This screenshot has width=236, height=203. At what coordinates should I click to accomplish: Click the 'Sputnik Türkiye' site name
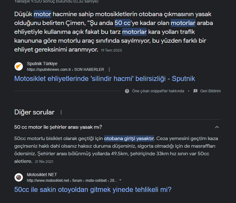(x=42, y=64)
